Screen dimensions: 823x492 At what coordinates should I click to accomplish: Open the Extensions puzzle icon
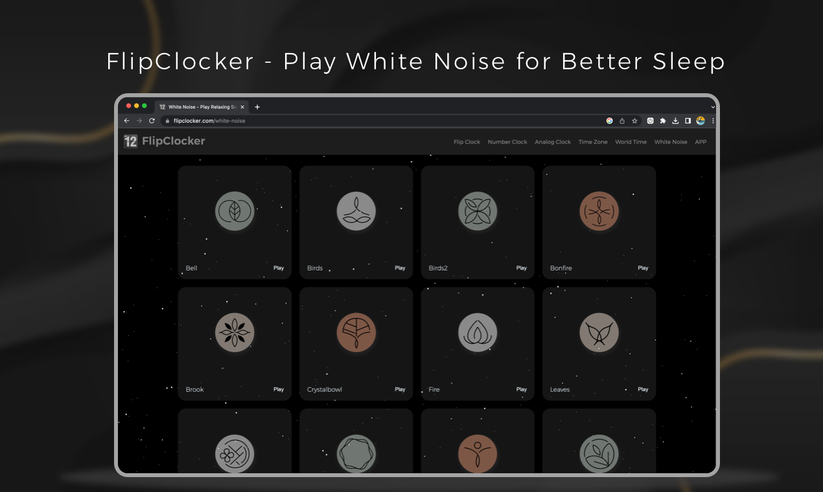point(663,120)
